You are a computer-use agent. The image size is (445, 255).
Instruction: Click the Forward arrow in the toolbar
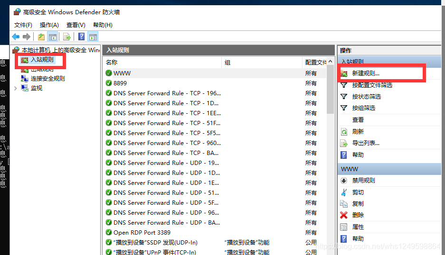[x=27, y=36]
